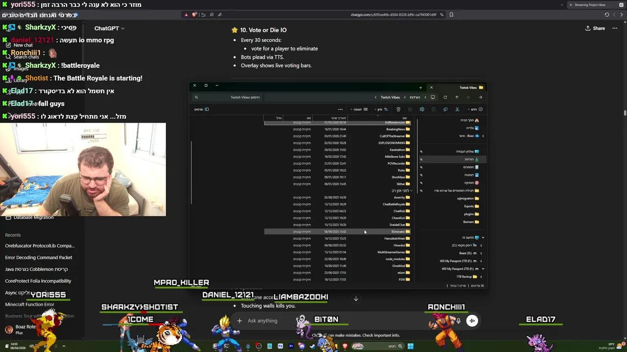Select the Music folder in Explorer sidebar
This screenshot has height=352, width=627.
472,183
